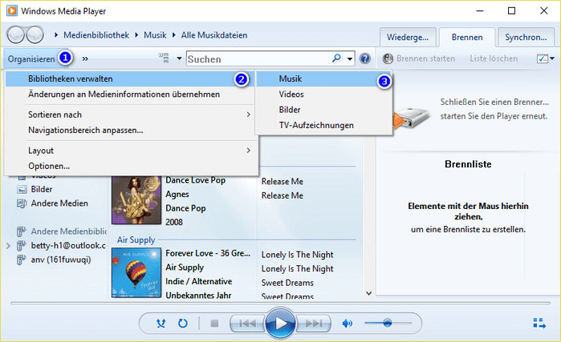Skip to the next track

314,324
